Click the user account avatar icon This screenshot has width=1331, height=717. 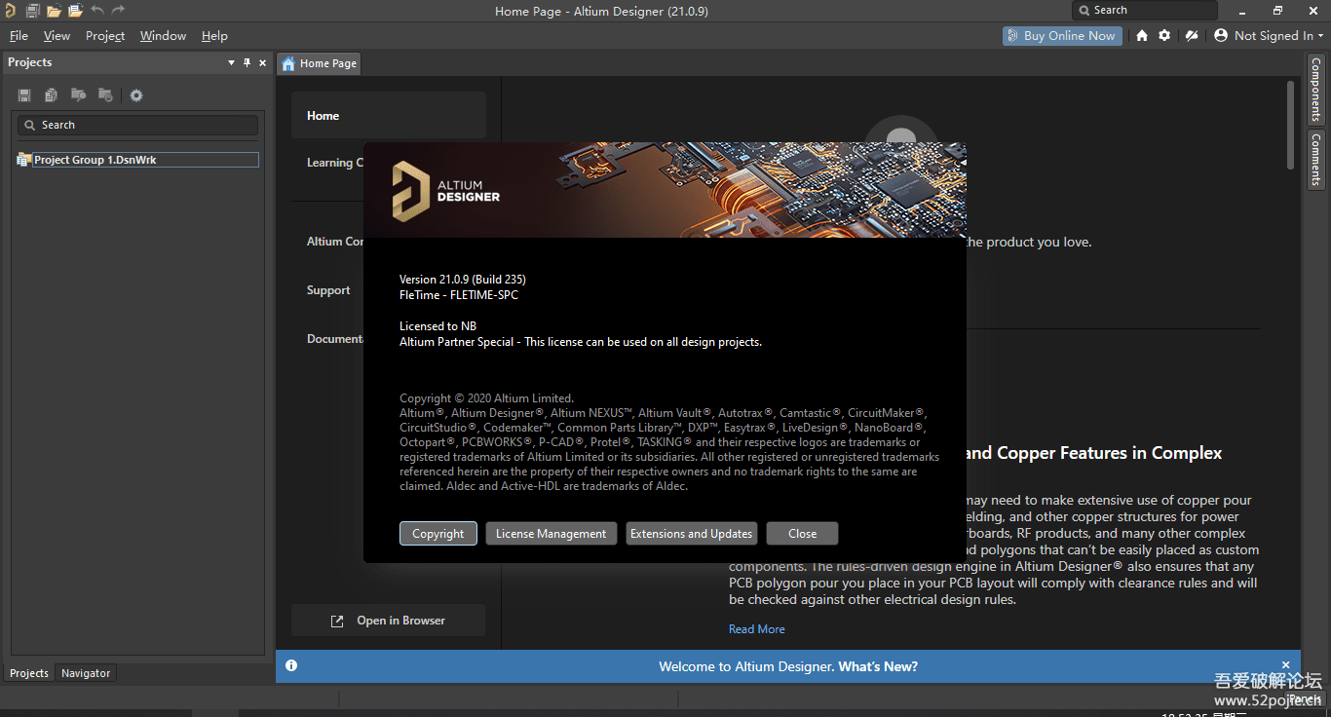click(x=1221, y=36)
